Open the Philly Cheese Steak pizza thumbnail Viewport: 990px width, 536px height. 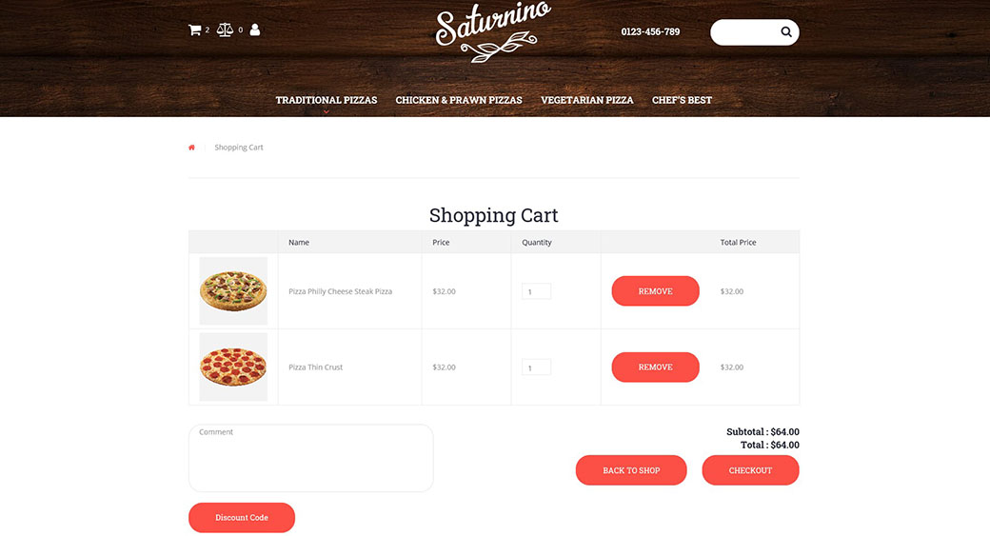tap(233, 291)
